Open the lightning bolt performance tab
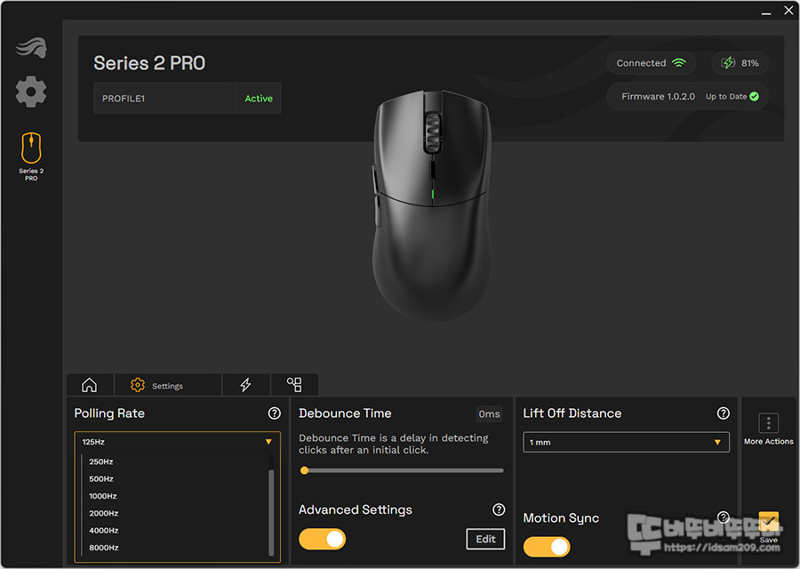The height and width of the screenshot is (569, 800). point(245,385)
